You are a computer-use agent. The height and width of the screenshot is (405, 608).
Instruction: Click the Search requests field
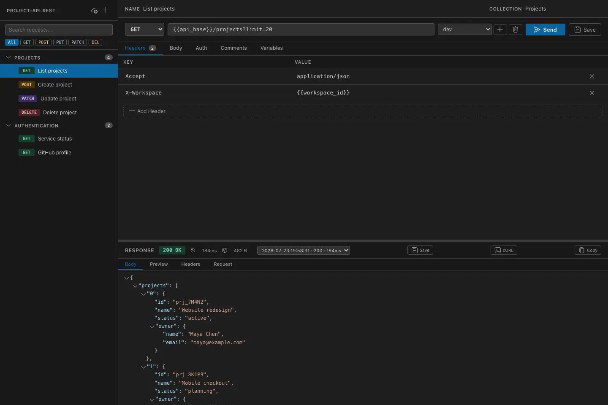pyautogui.click(x=59, y=30)
